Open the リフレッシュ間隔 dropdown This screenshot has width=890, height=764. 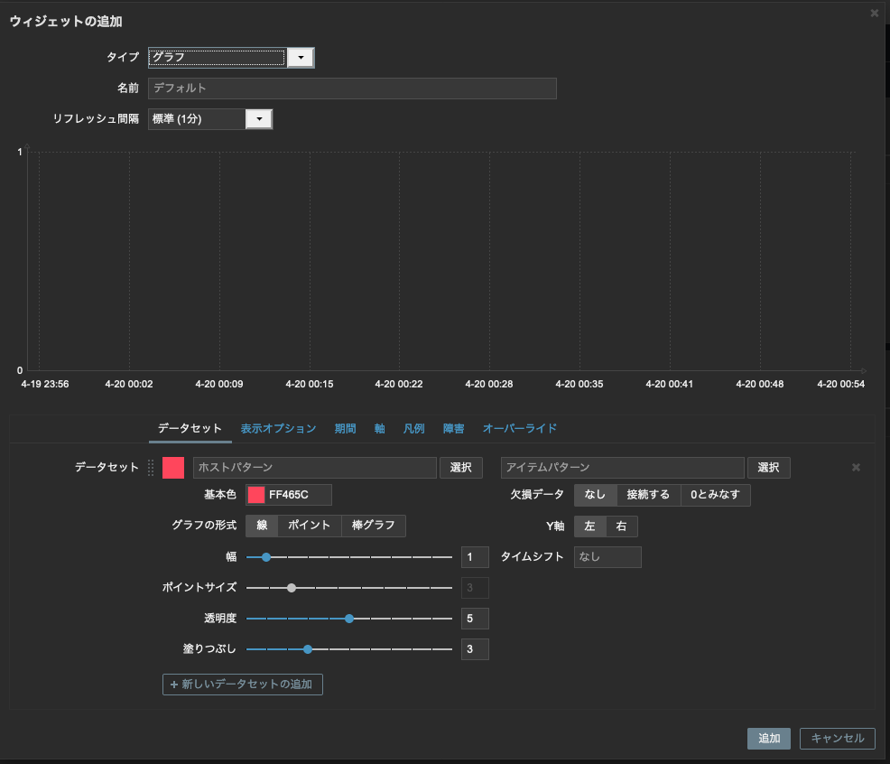coord(260,118)
